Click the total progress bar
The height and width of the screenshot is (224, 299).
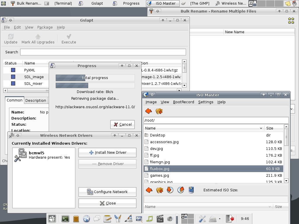pyautogui.click(x=95, y=78)
